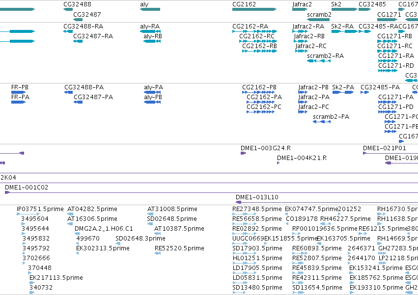
Task: Click the CG2162-RB transcript label
Action: [259, 46]
